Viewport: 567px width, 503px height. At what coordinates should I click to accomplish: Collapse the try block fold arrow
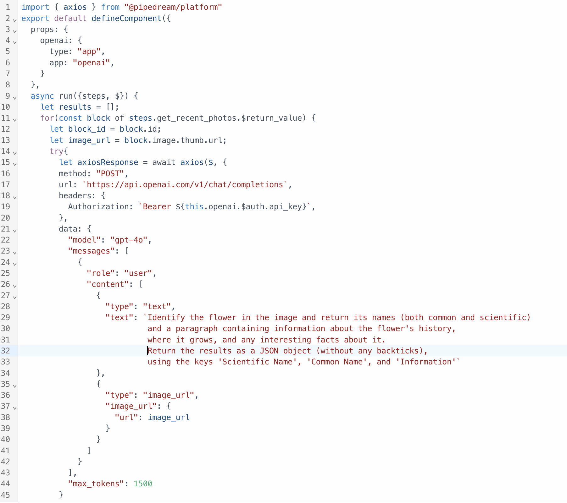tap(14, 153)
